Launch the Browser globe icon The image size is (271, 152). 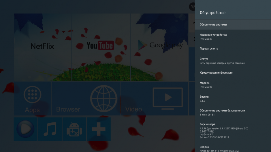click(104, 99)
